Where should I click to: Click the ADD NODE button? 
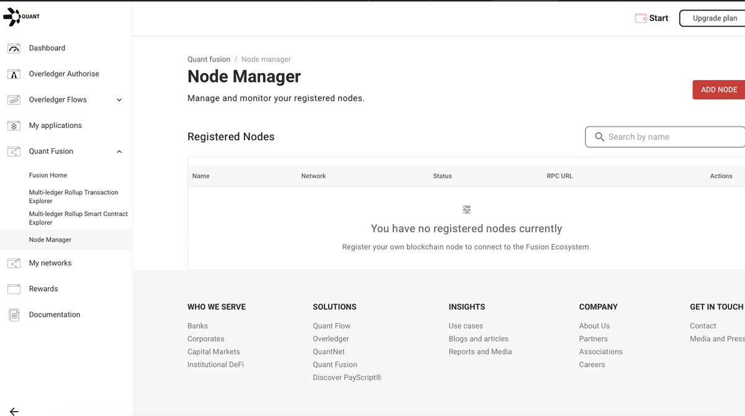click(719, 89)
